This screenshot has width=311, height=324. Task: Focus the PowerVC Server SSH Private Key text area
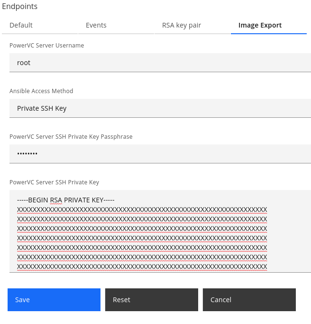[160, 231]
